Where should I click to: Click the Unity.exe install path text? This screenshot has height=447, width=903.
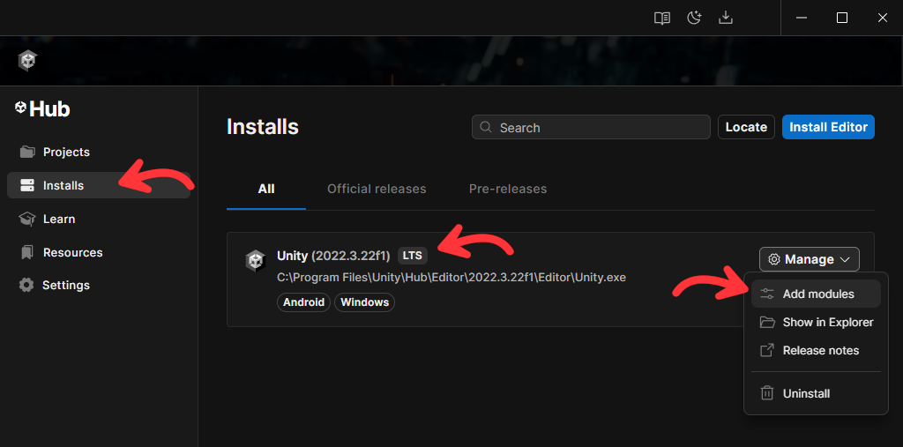pyautogui.click(x=451, y=278)
